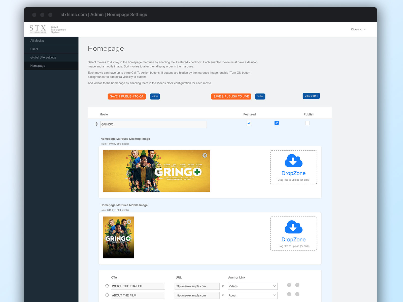Open All Movies in sidebar

tap(51, 41)
